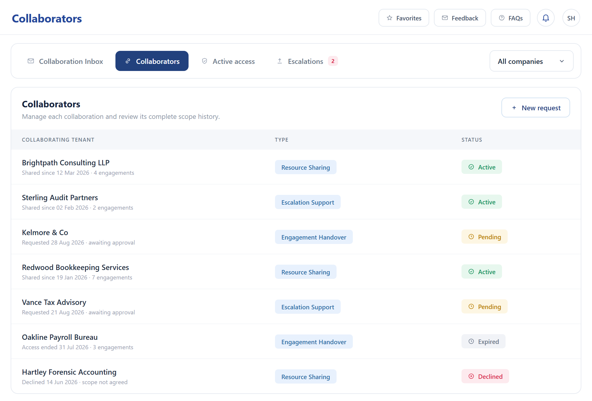Viewport: 592px width, 401px height.
Task: Click the Collaborating Tenant column header
Action: coord(58,140)
